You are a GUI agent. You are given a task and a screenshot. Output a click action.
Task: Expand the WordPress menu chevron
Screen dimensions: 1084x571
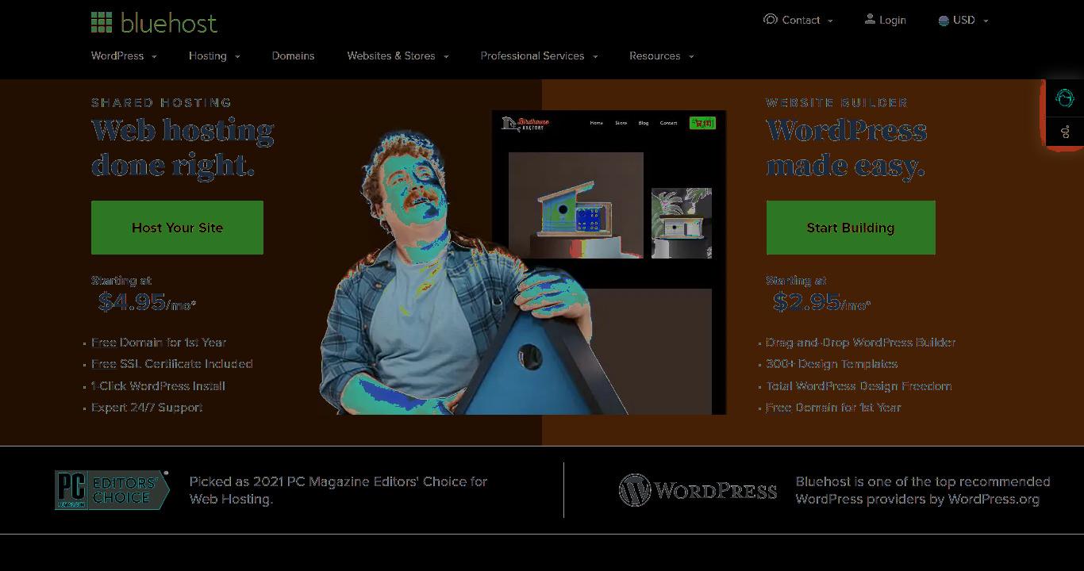154,56
